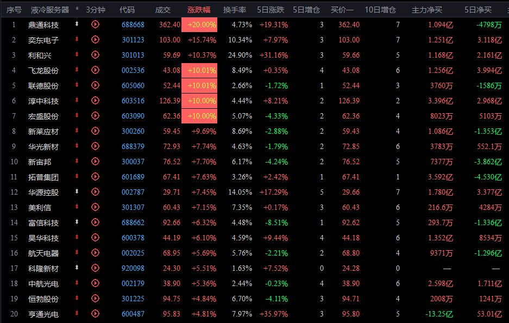Play 3-minute chart for 鼎通科技
This screenshot has height=323, width=509.
tap(95, 24)
